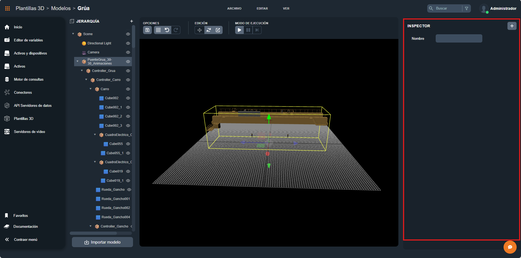Select the move tool in the Edición section
The width and height of the screenshot is (521, 258).
tap(199, 30)
